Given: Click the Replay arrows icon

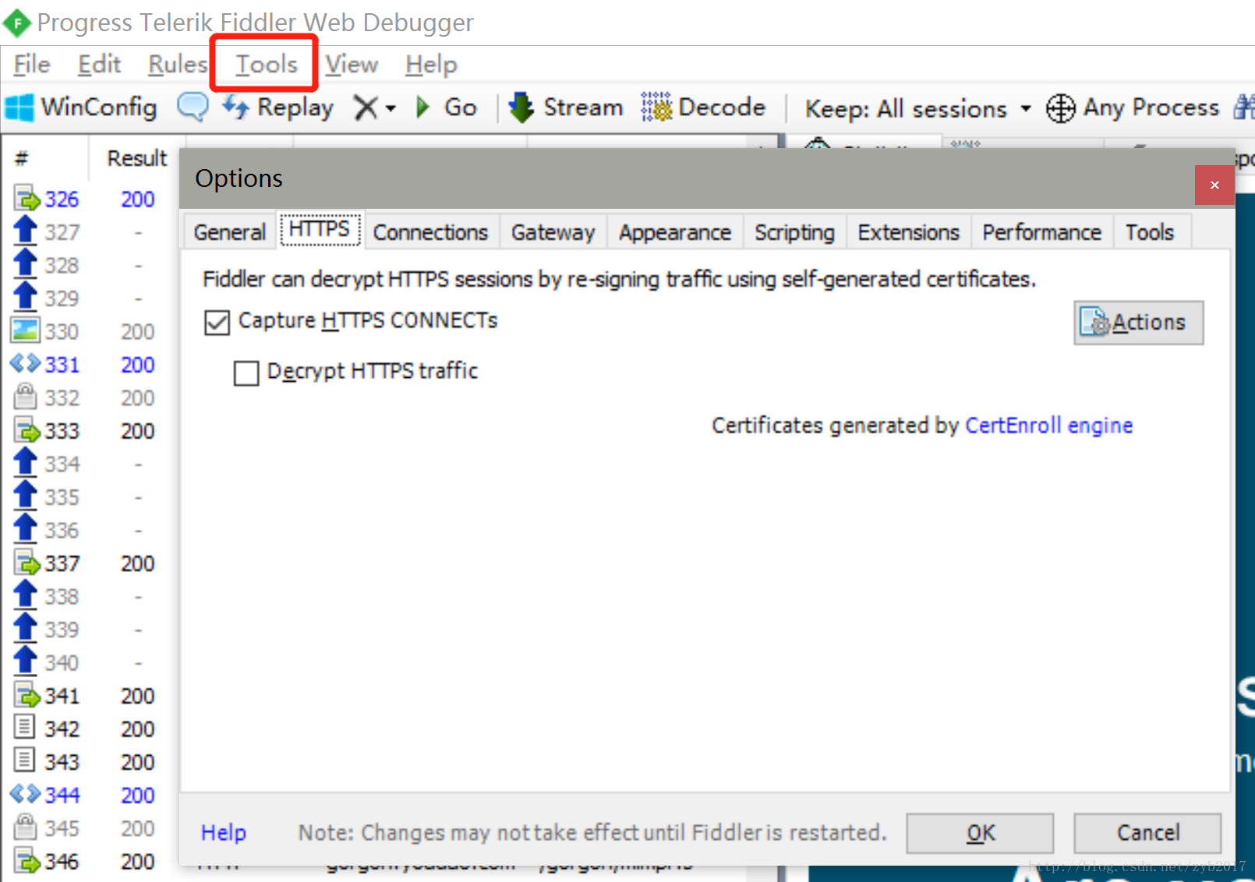Looking at the screenshot, I should 235,107.
